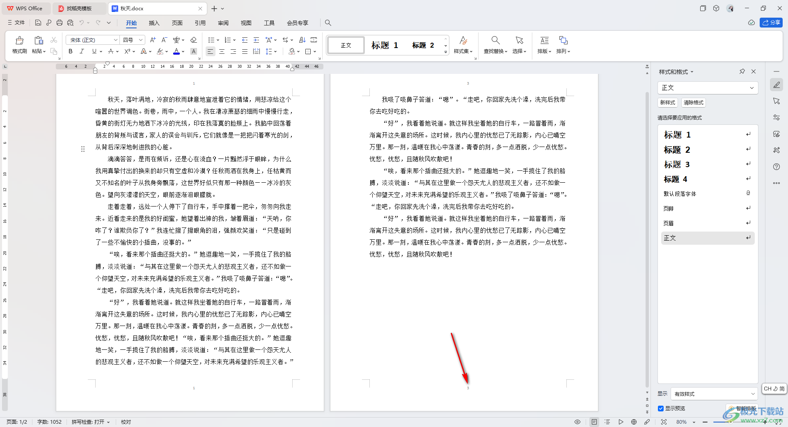Click the Increase font size icon

tap(153, 40)
